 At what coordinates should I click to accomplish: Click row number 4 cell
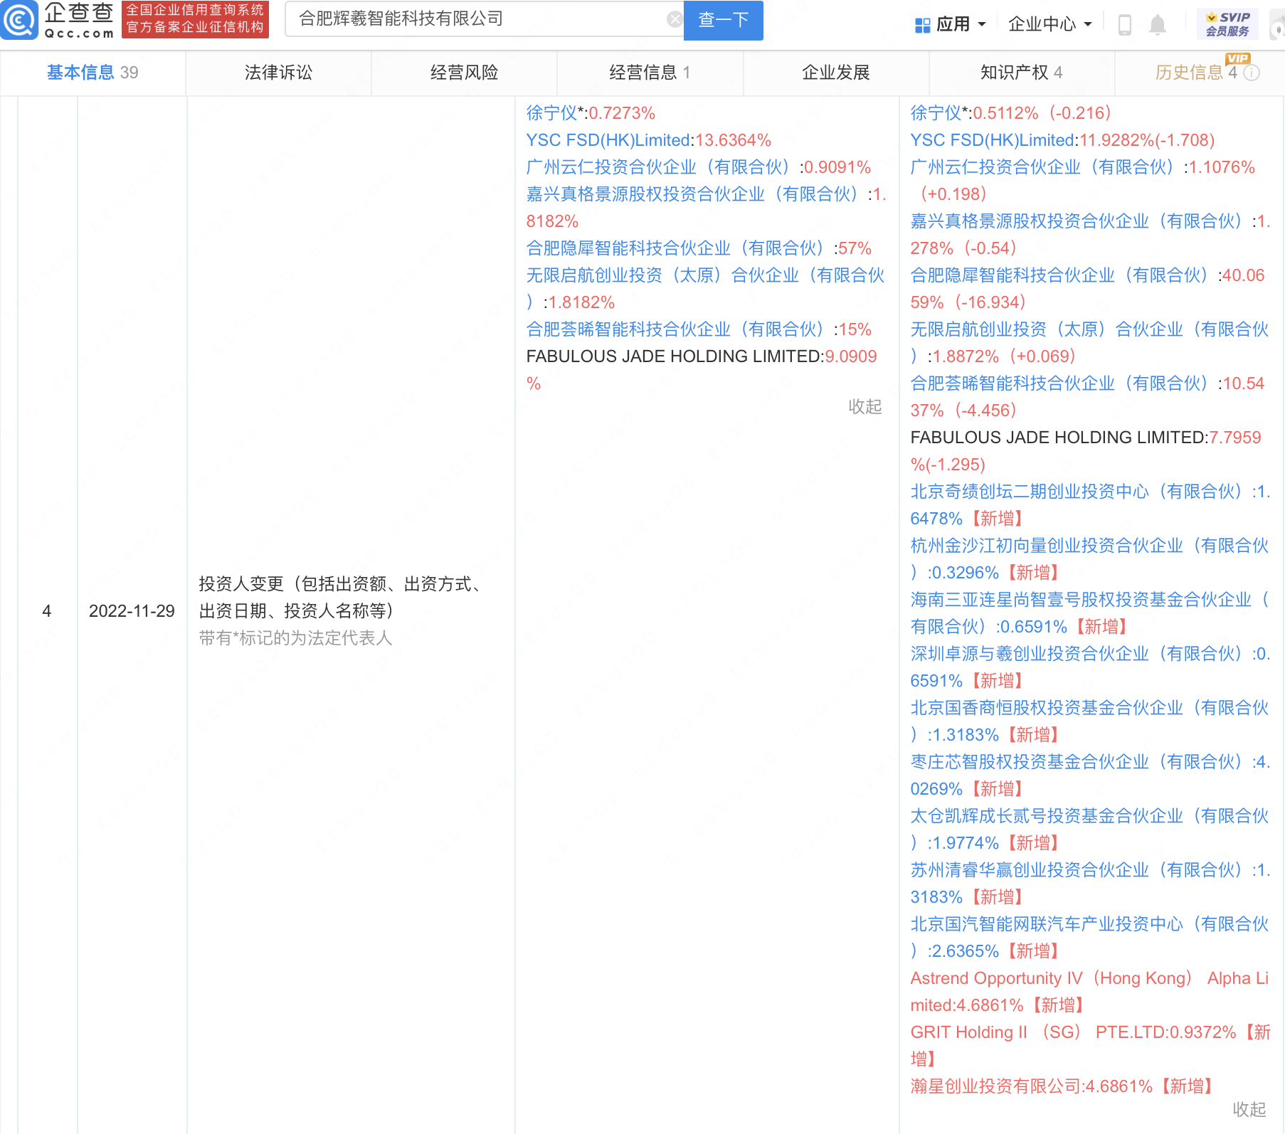pyautogui.click(x=47, y=611)
